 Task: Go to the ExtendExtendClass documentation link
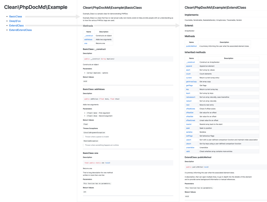(20, 30)
